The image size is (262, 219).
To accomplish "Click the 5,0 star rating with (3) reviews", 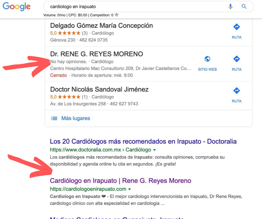I will 69,33.
